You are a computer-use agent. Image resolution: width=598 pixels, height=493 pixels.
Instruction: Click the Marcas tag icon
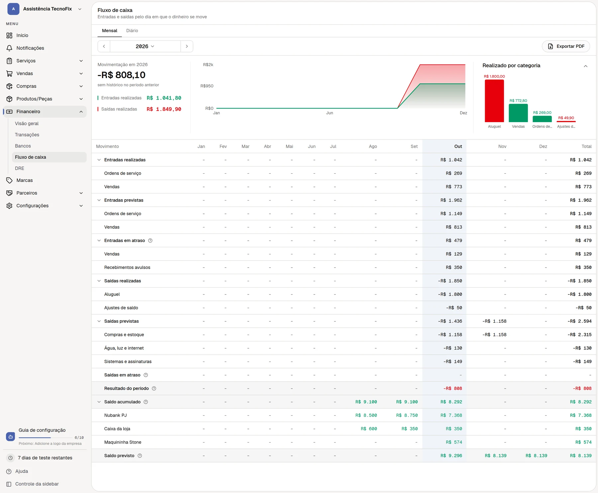pos(9,180)
